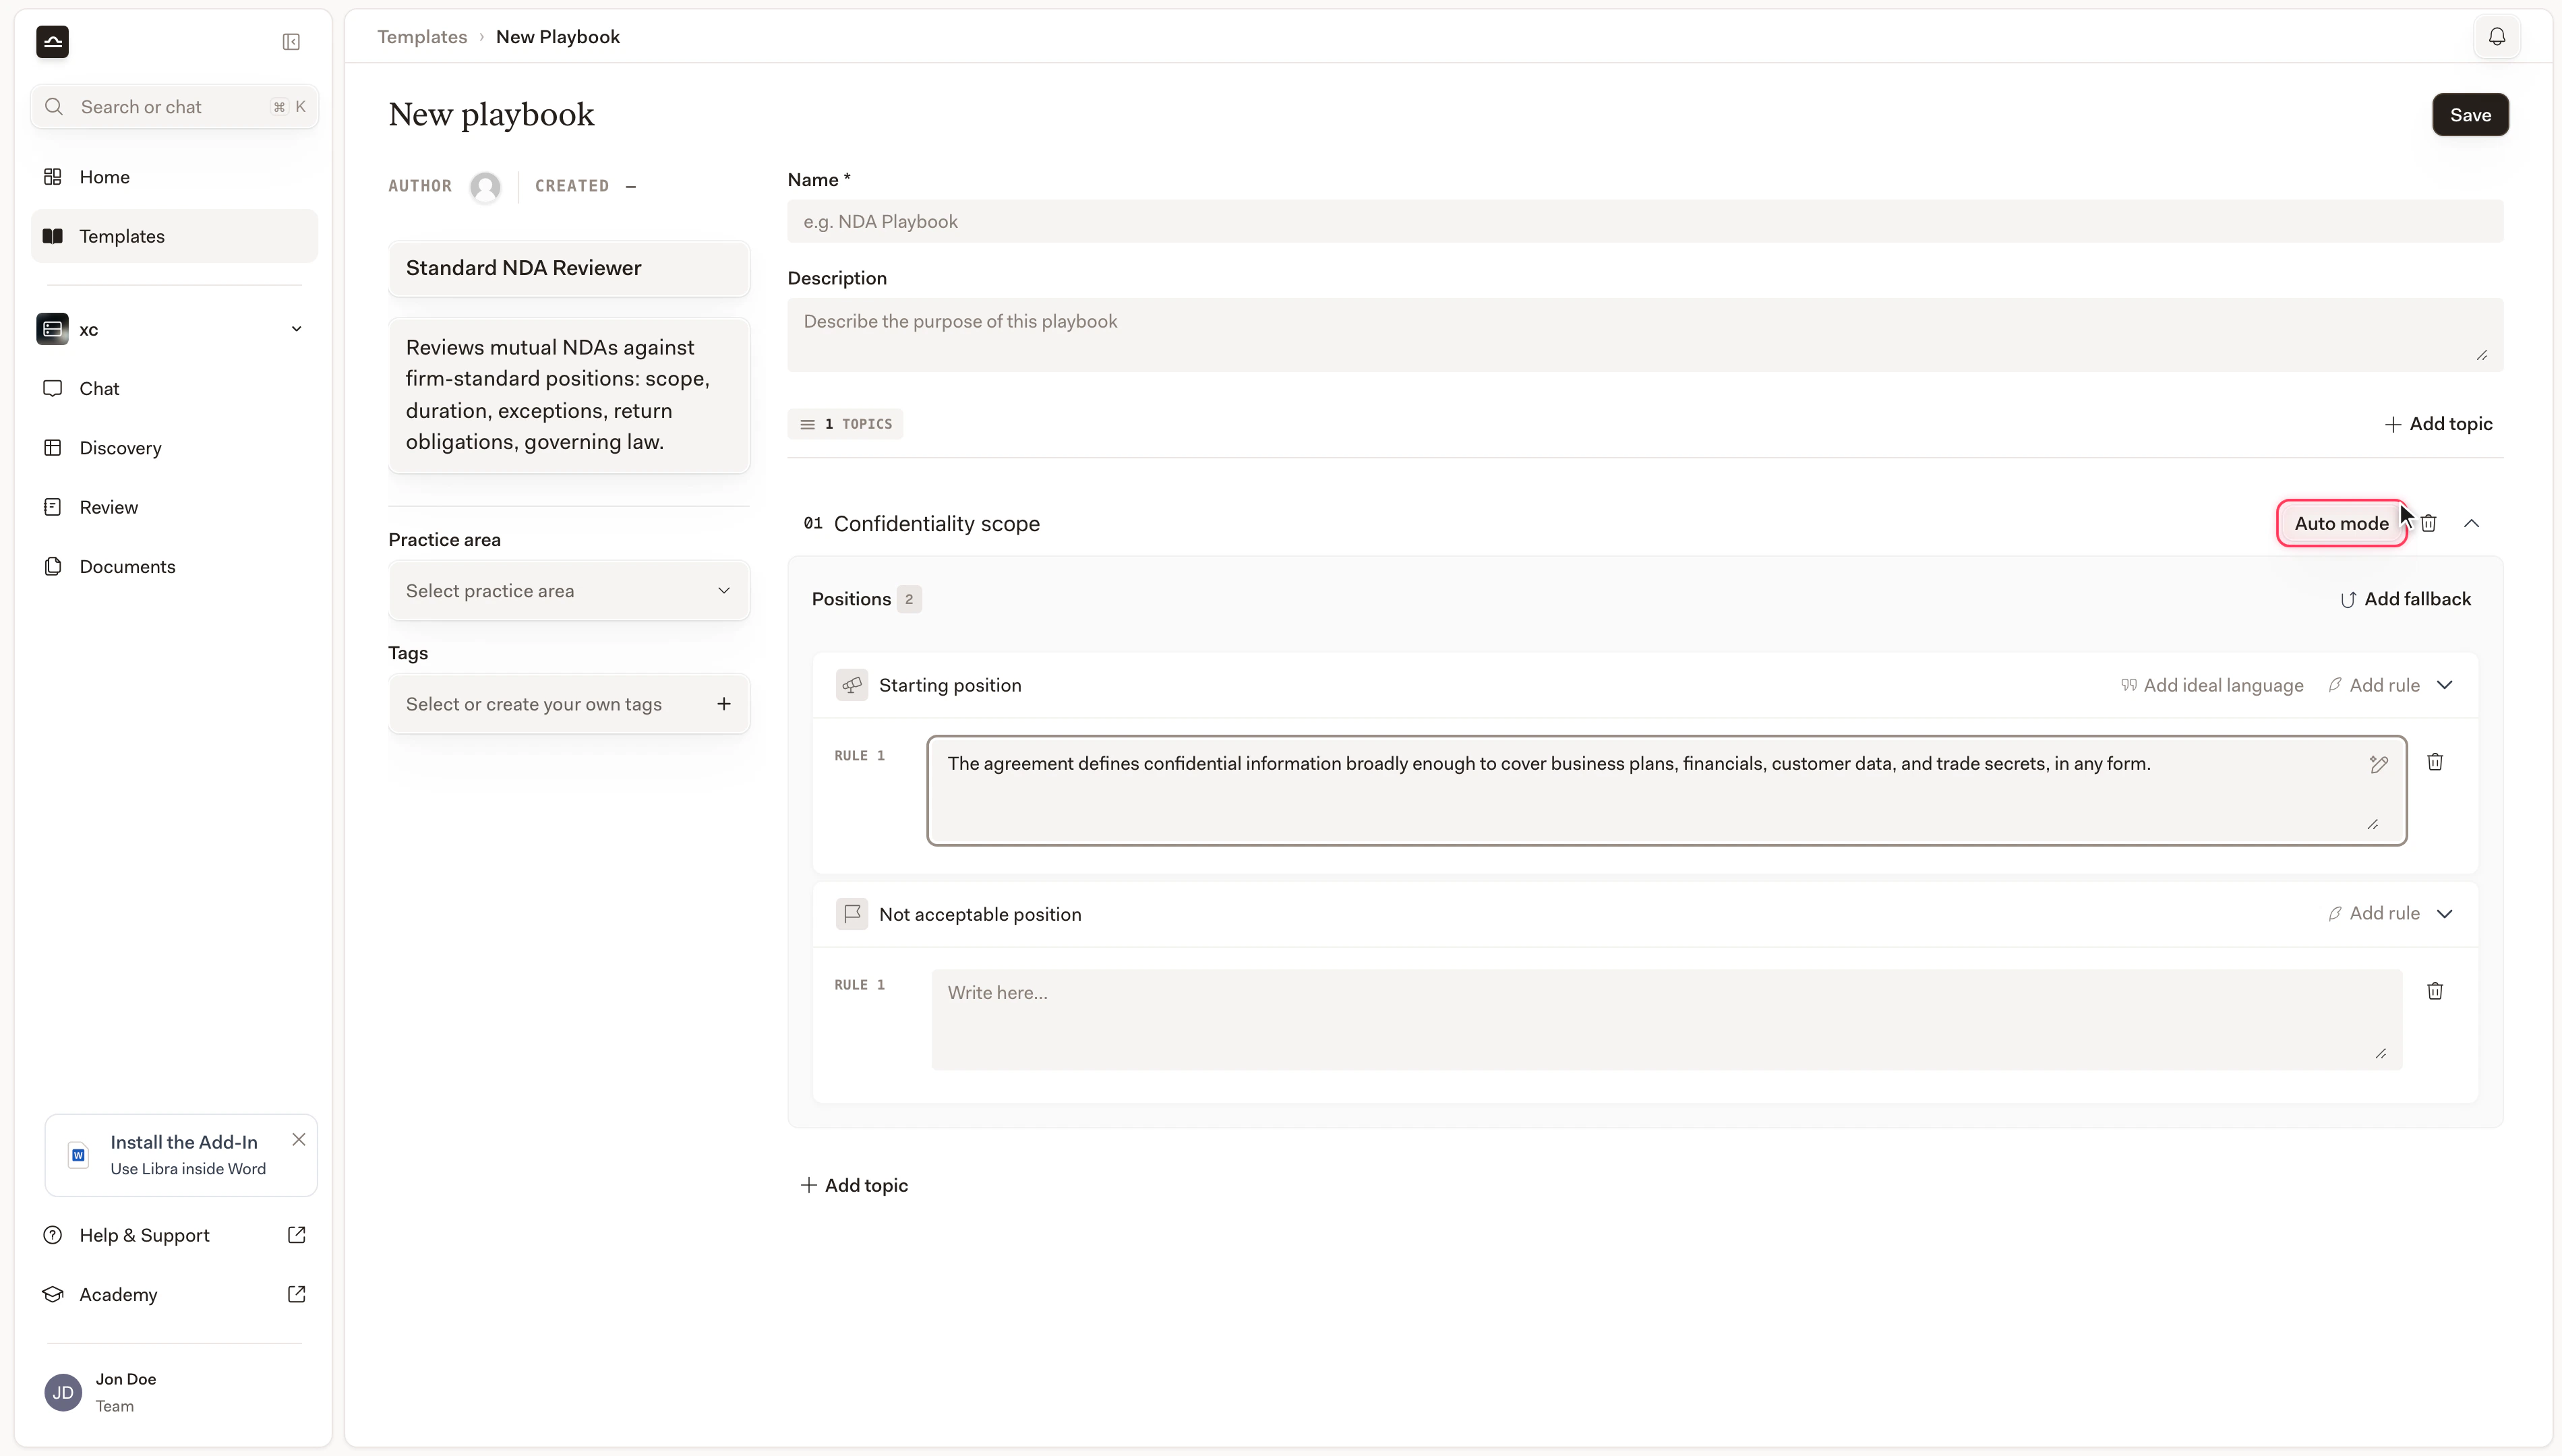Open Review in sidebar
The image size is (2562, 1456).
coord(174,507)
